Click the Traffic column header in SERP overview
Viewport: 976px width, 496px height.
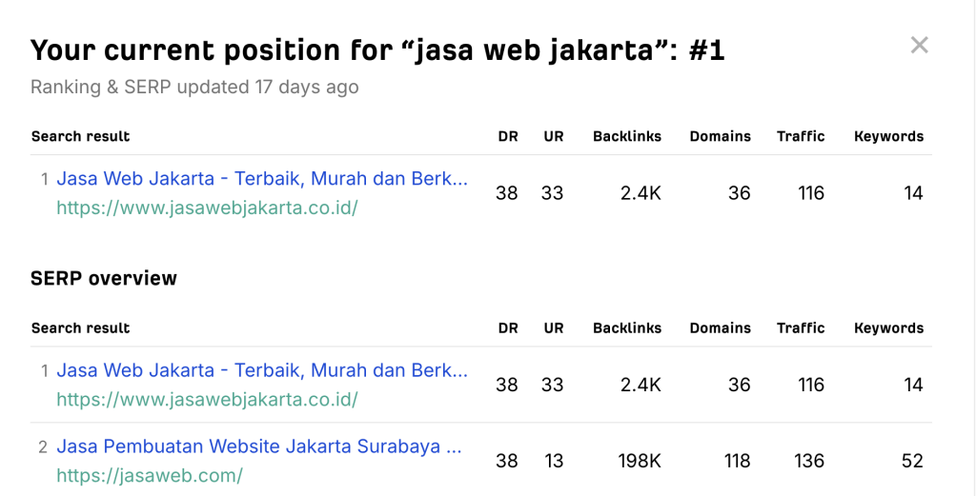pos(801,328)
